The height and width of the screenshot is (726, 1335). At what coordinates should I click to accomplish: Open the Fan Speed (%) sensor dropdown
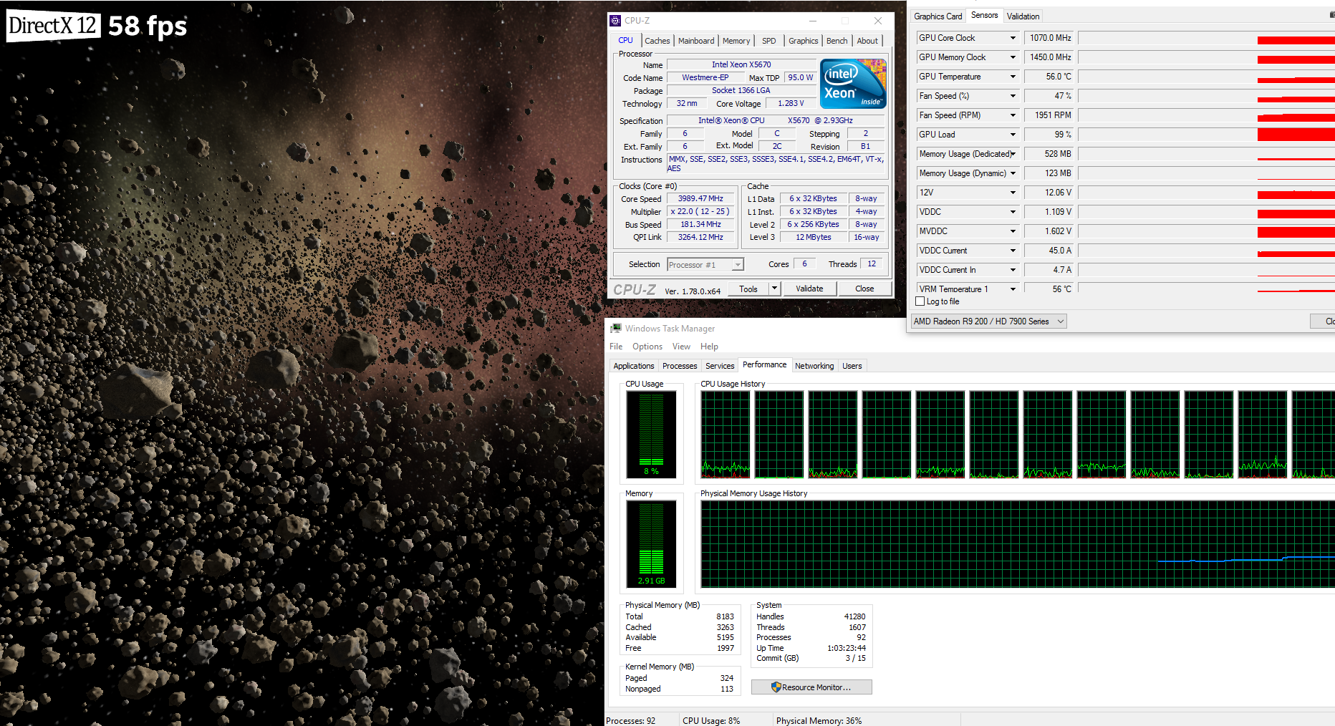tap(1013, 96)
